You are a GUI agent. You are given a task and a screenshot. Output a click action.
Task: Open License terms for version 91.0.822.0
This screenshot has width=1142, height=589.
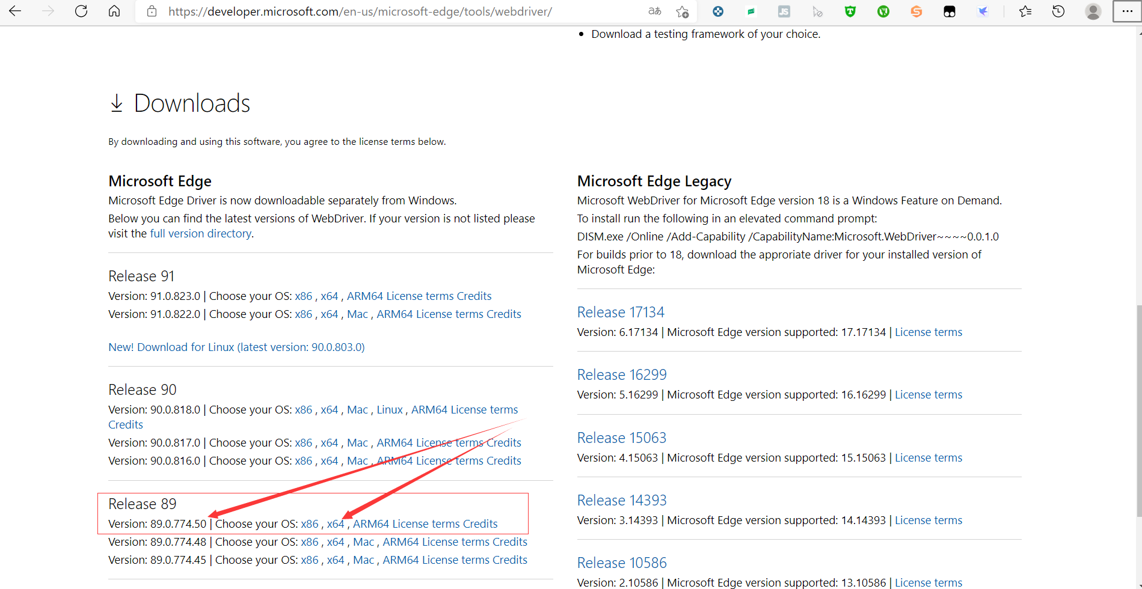(450, 314)
